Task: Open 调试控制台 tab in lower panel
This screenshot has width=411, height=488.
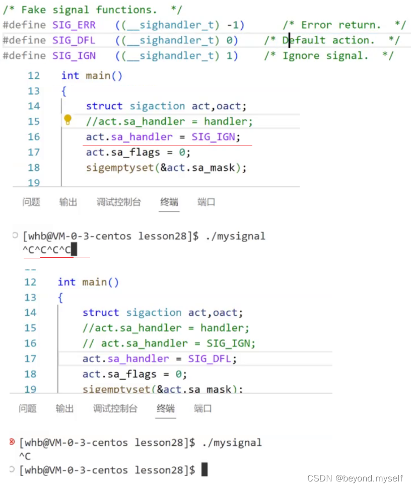Action: pos(115,408)
